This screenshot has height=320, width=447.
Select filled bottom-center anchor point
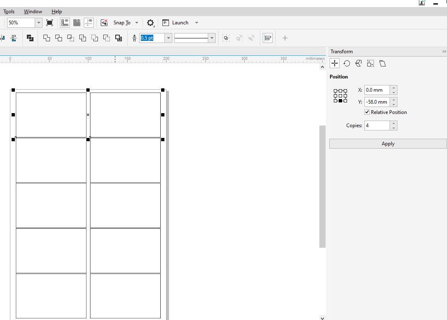[x=340, y=101]
